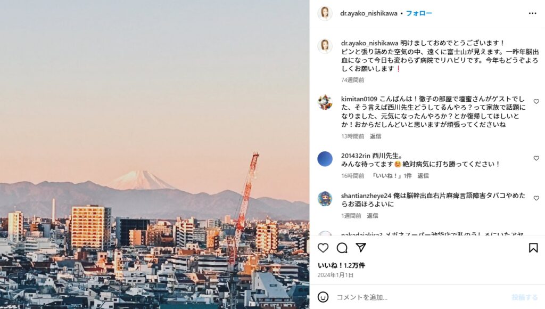This screenshot has height=309, width=545.
Task: Share the post with paper plane icon
Action: [361, 247]
